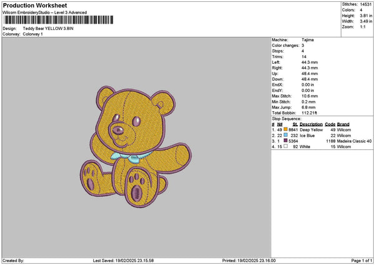
Task: Click the Total Bobbin value 112.21ft
Action: tap(311, 112)
